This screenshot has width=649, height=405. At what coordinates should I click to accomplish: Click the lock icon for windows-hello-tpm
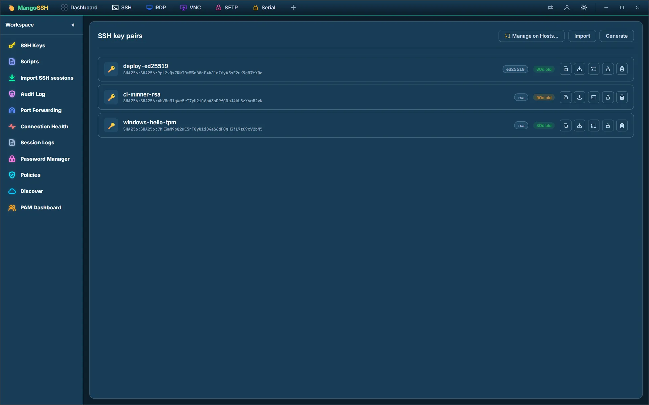pos(608,126)
